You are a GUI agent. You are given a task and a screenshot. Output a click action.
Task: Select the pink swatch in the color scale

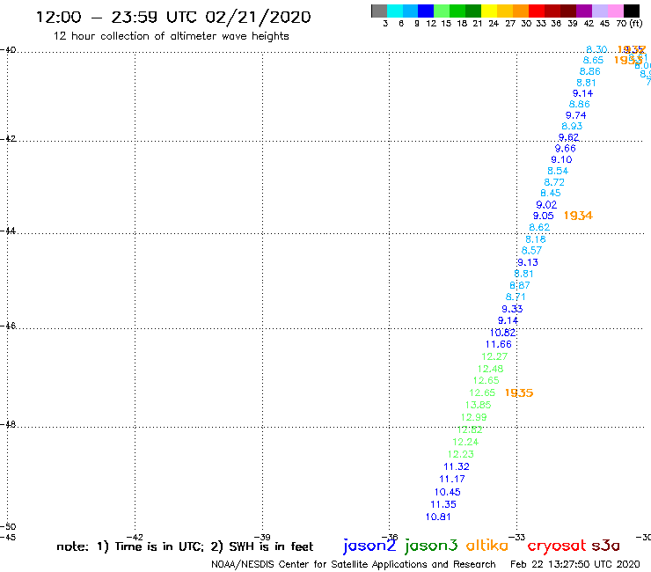click(x=616, y=11)
